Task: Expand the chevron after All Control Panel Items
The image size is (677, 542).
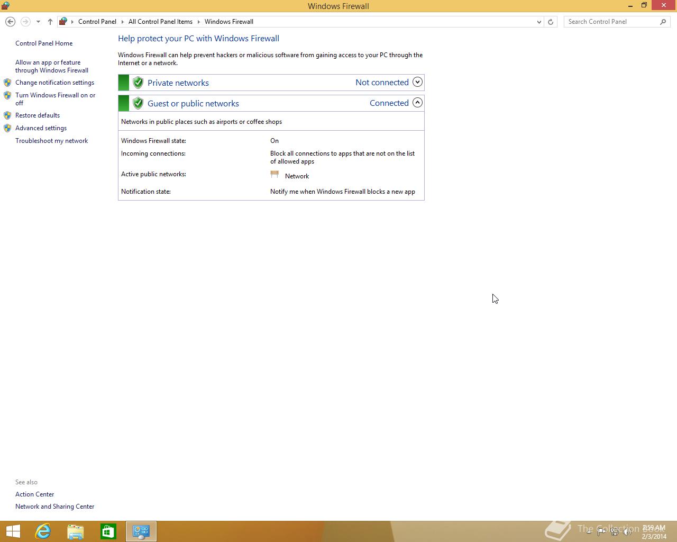Action: pos(199,22)
